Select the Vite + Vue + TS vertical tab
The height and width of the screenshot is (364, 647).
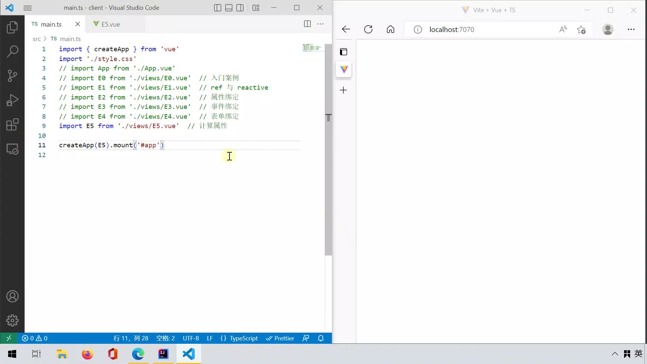click(344, 69)
